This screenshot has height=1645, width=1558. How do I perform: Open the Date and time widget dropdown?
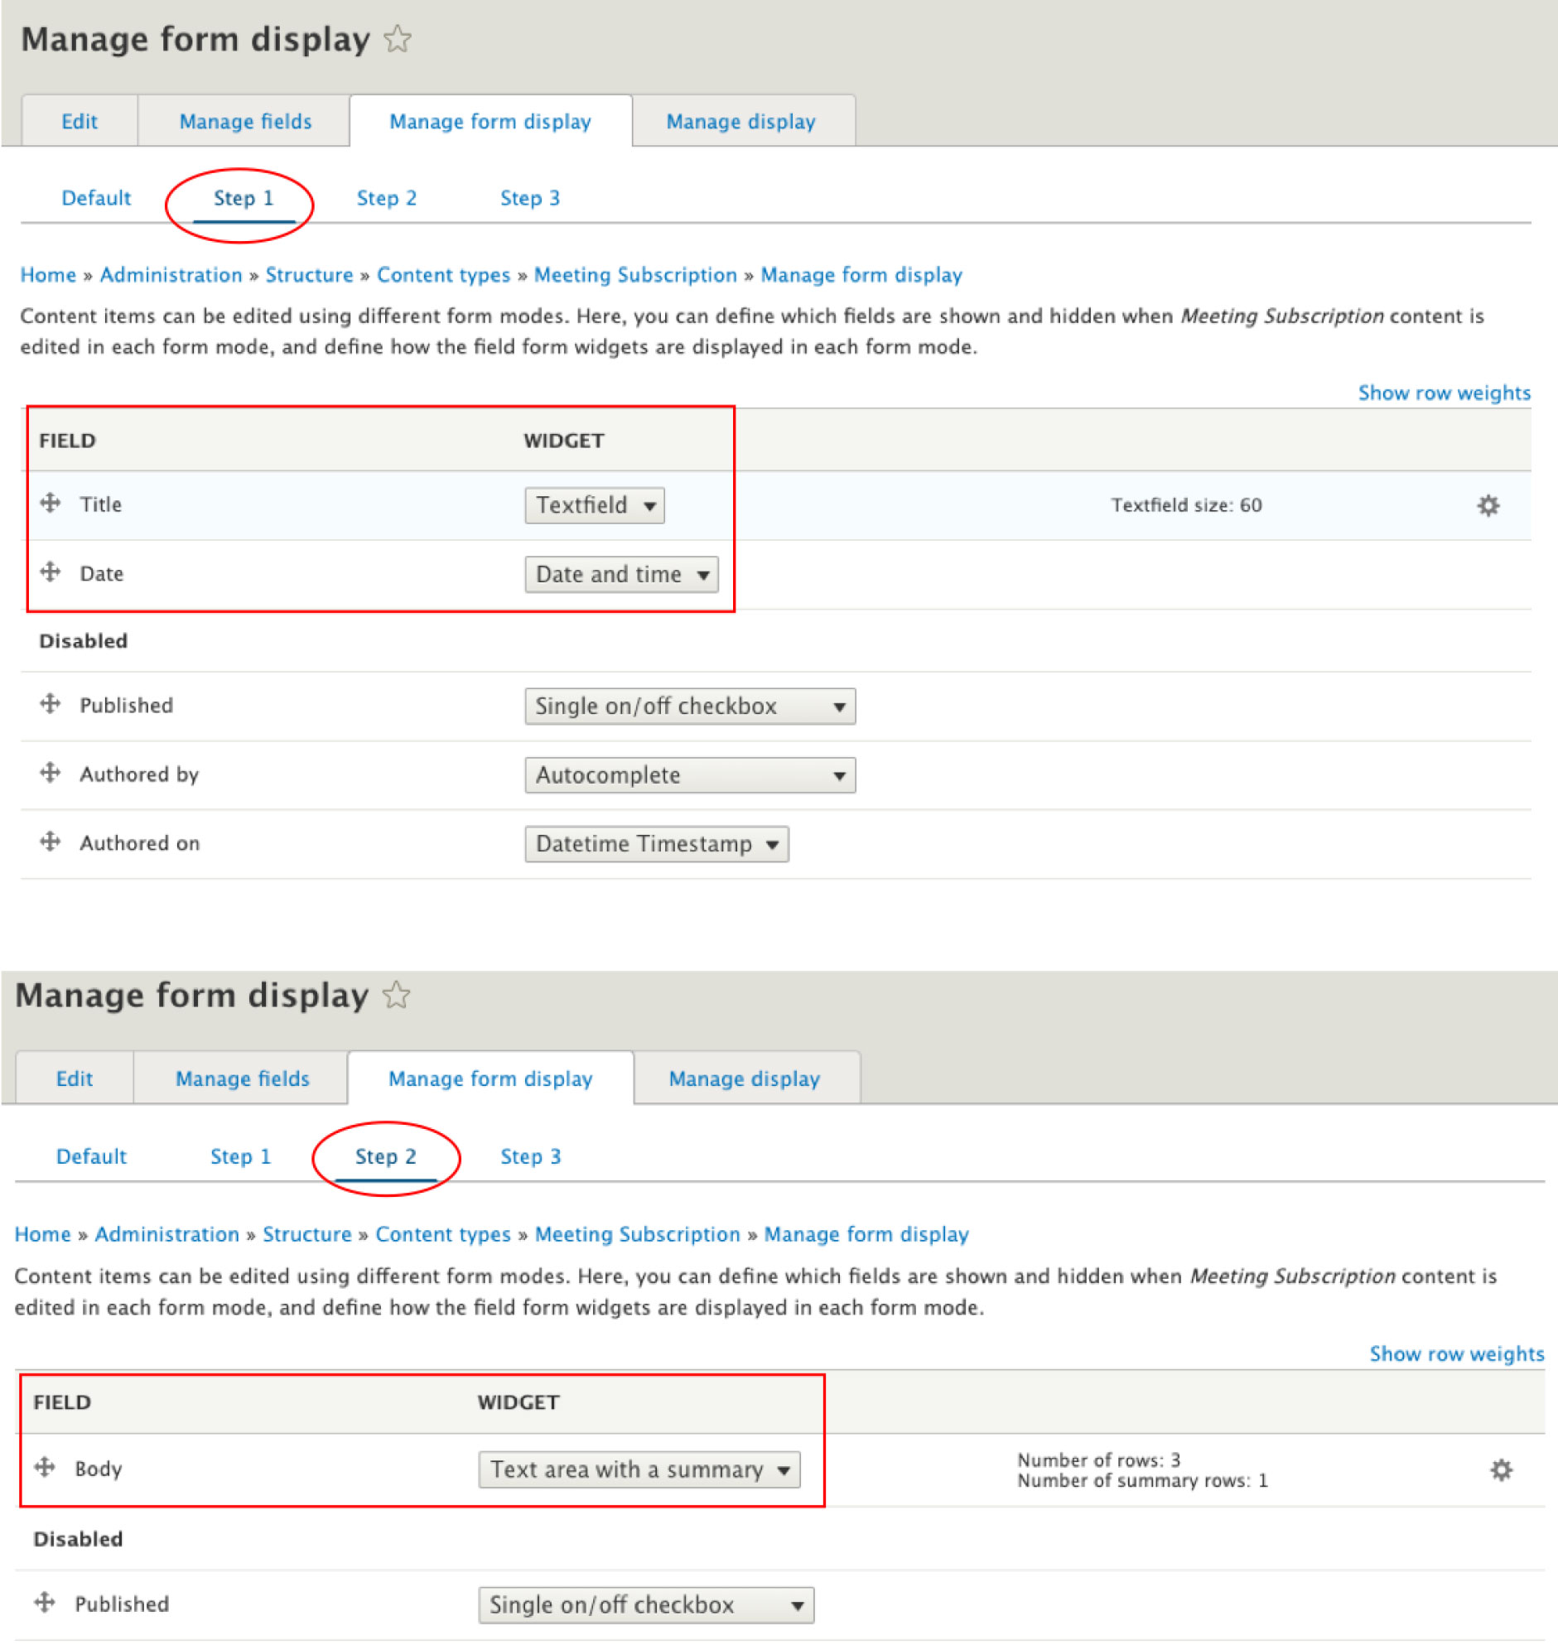pos(621,574)
